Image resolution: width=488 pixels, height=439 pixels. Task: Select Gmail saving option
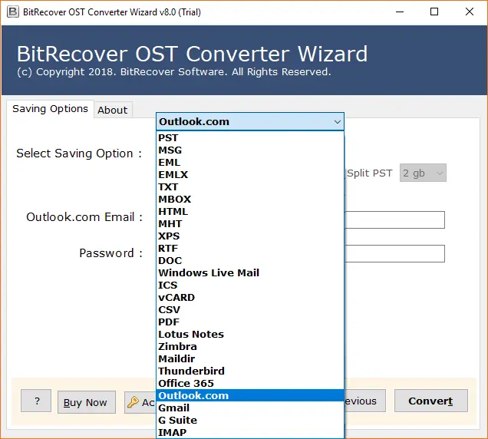250,408
